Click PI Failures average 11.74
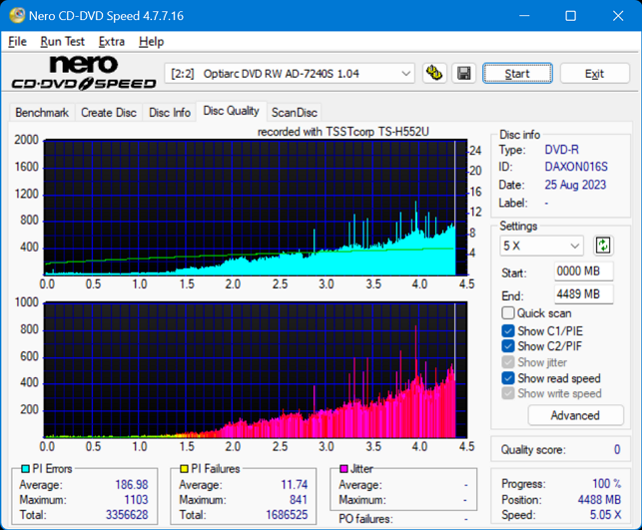The width and height of the screenshot is (642, 530). click(295, 484)
